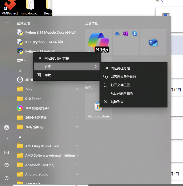Choose 以管理员身份运行
Image resolution: width=183 pixels, height=186 pixels.
coord(133,76)
